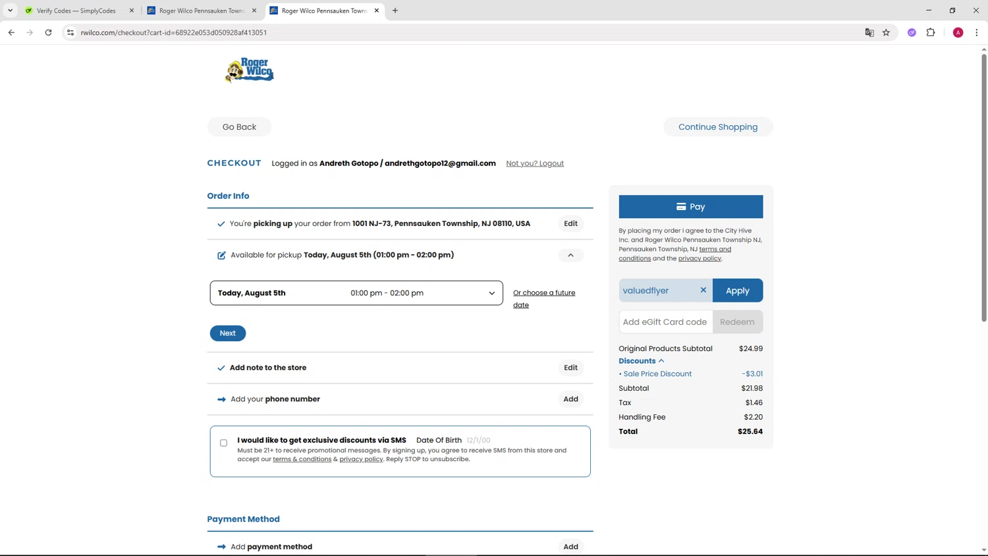Click the Redeem gift card button
Screen dimensions: 988x556
738,322
